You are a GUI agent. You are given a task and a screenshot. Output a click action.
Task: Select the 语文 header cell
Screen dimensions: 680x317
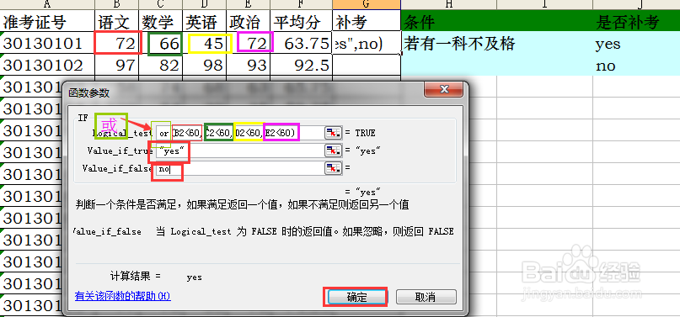point(116,21)
